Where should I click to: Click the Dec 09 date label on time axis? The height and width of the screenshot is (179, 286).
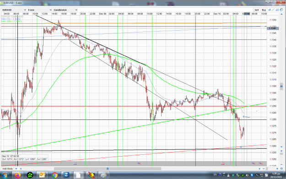103,14
